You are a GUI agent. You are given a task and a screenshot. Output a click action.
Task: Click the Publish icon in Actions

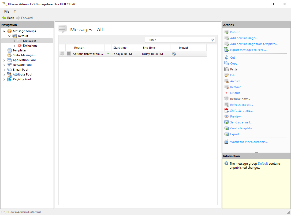click(x=226, y=32)
